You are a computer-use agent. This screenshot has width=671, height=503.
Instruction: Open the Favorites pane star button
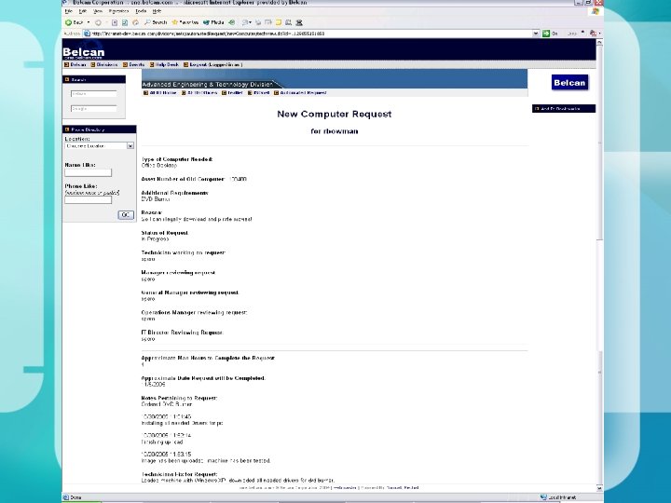pos(185,22)
